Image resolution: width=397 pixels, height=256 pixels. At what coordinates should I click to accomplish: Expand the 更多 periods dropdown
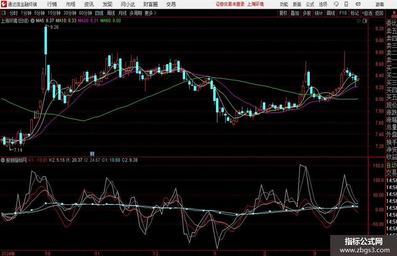coord(150,13)
